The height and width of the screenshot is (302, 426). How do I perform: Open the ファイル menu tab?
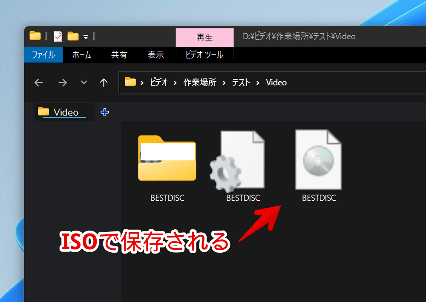pos(43,55)
